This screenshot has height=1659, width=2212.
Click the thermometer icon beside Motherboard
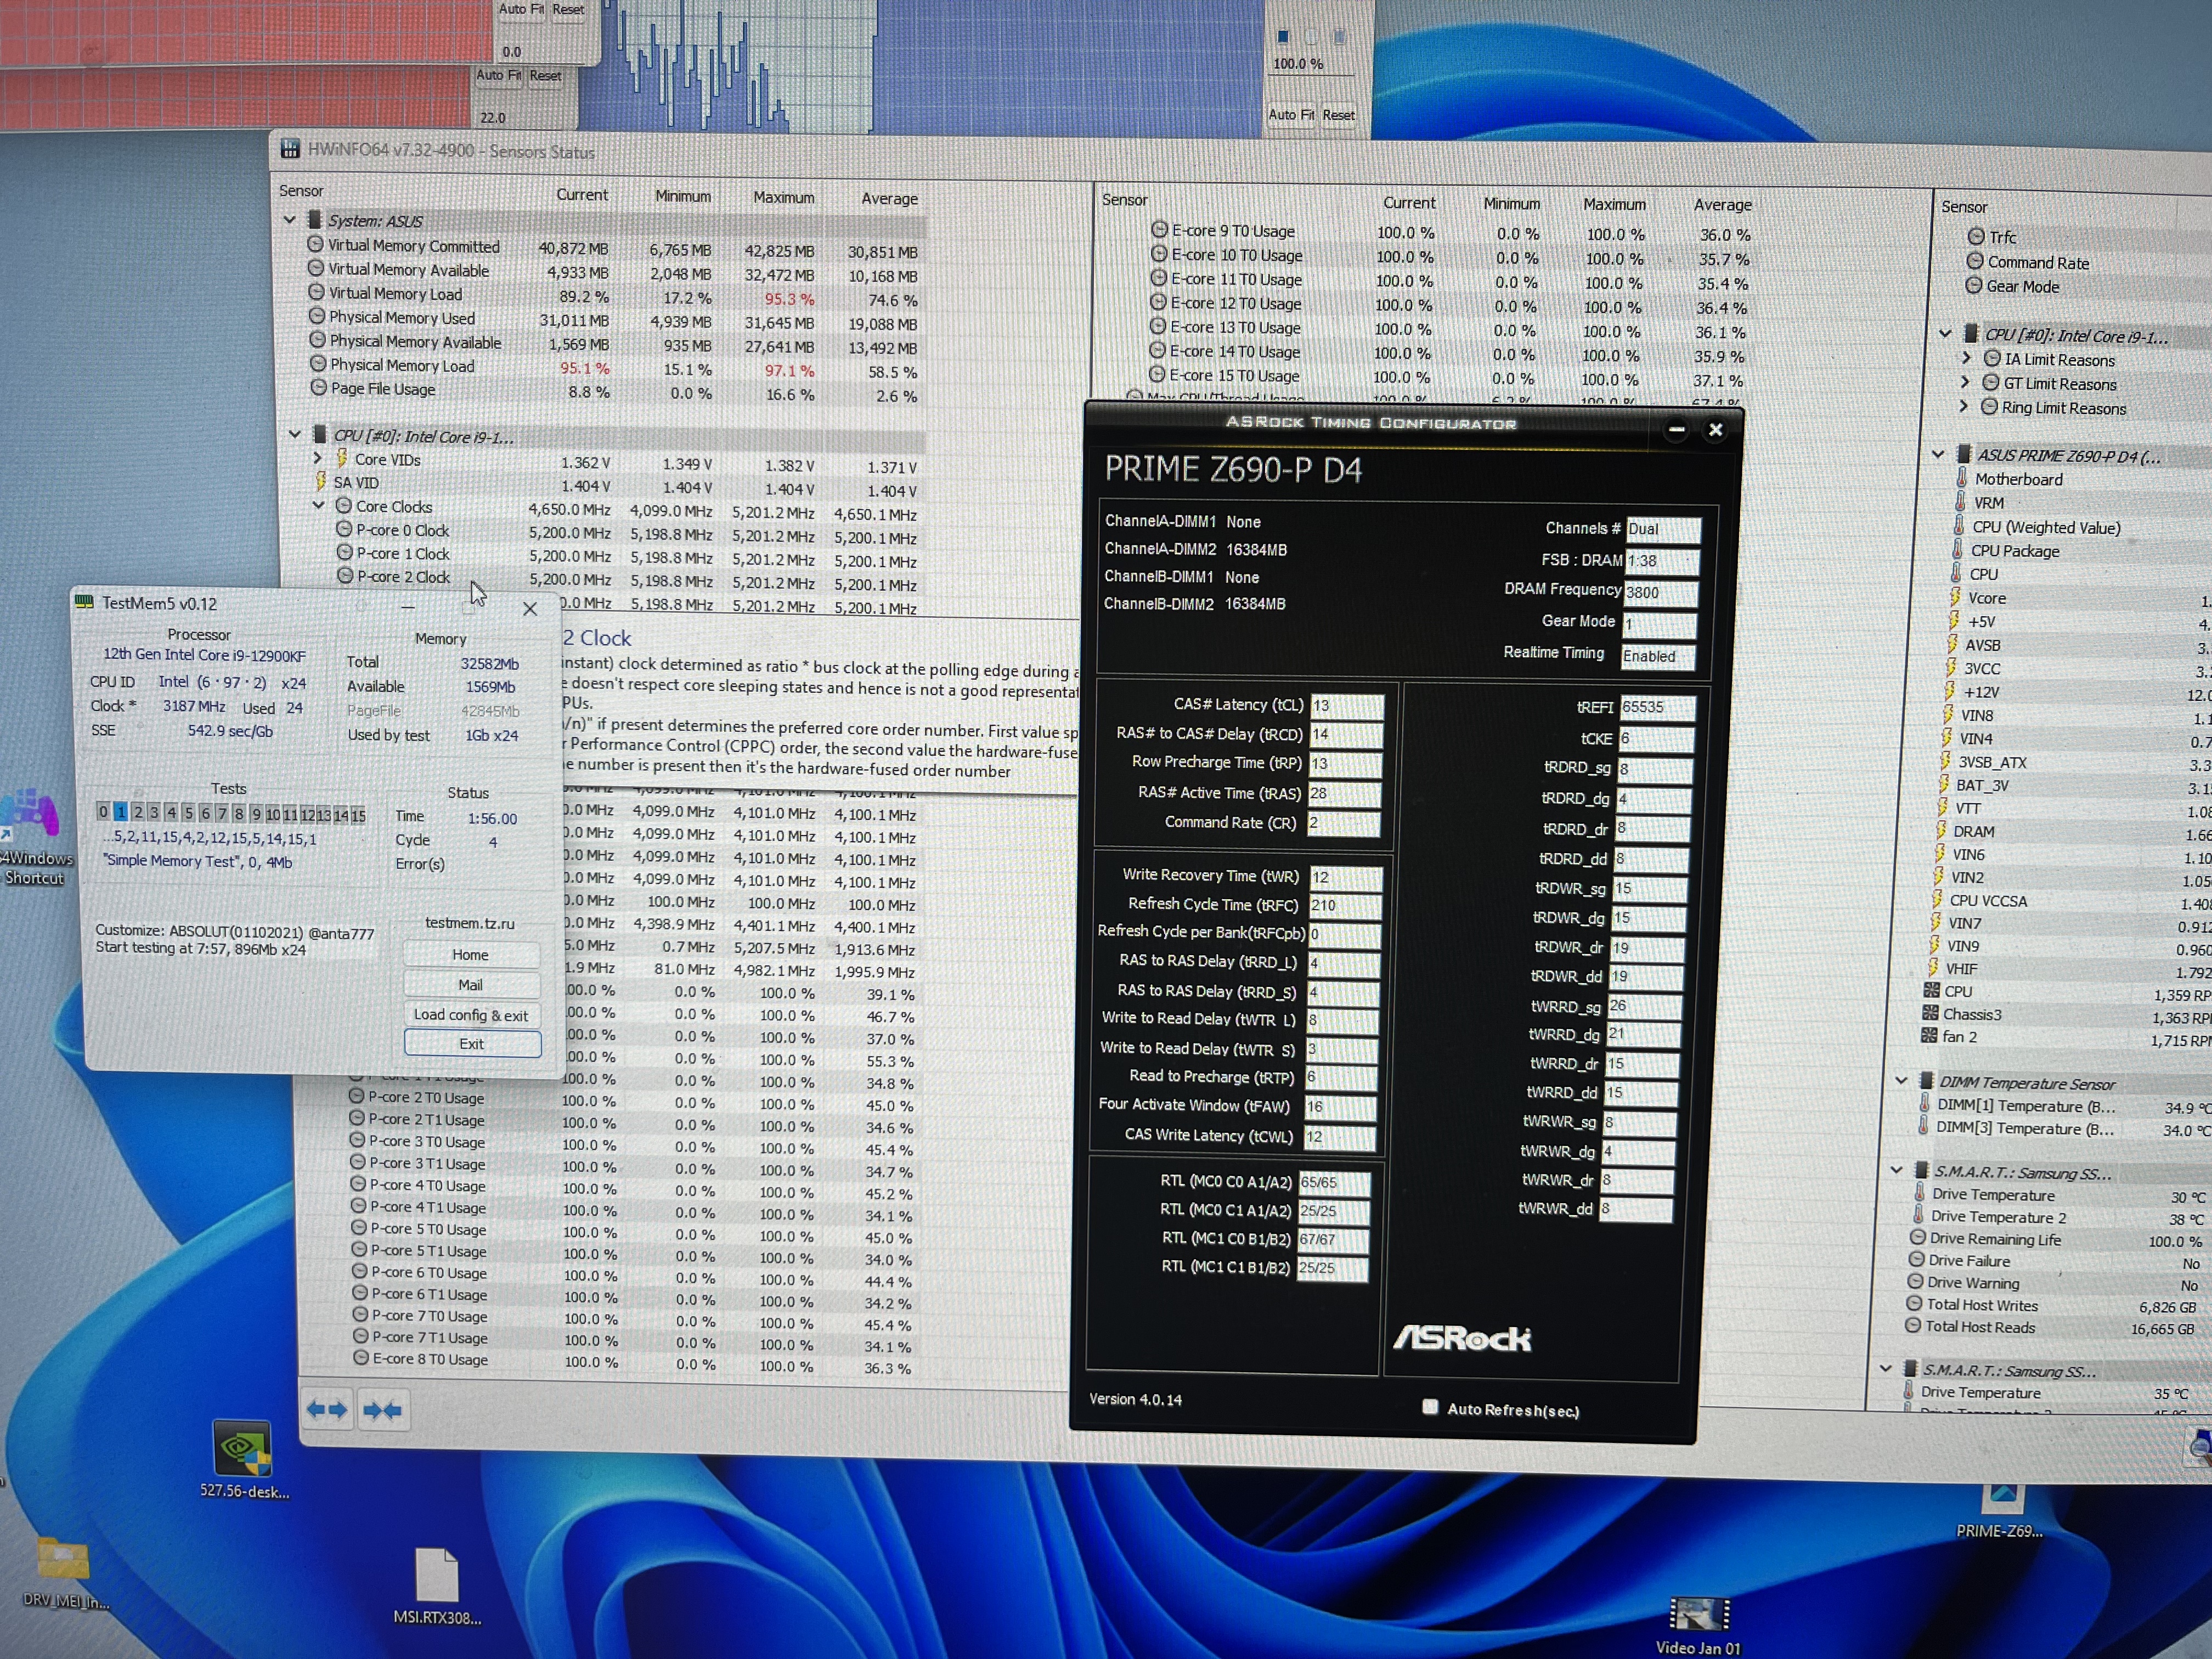(1961, 478)
